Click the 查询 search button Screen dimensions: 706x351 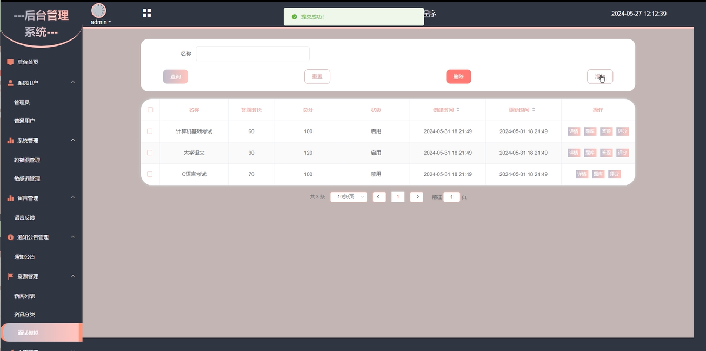point(176,77)
